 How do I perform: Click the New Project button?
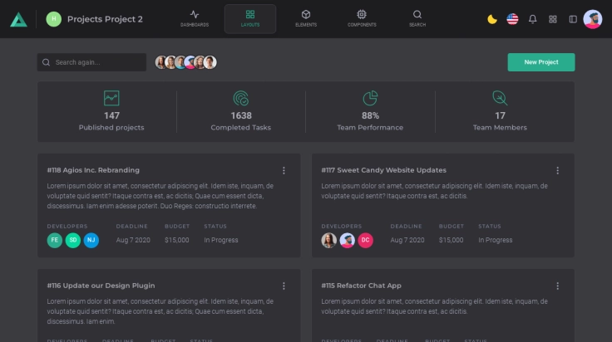pyautogui.click(x=540, y=62)
